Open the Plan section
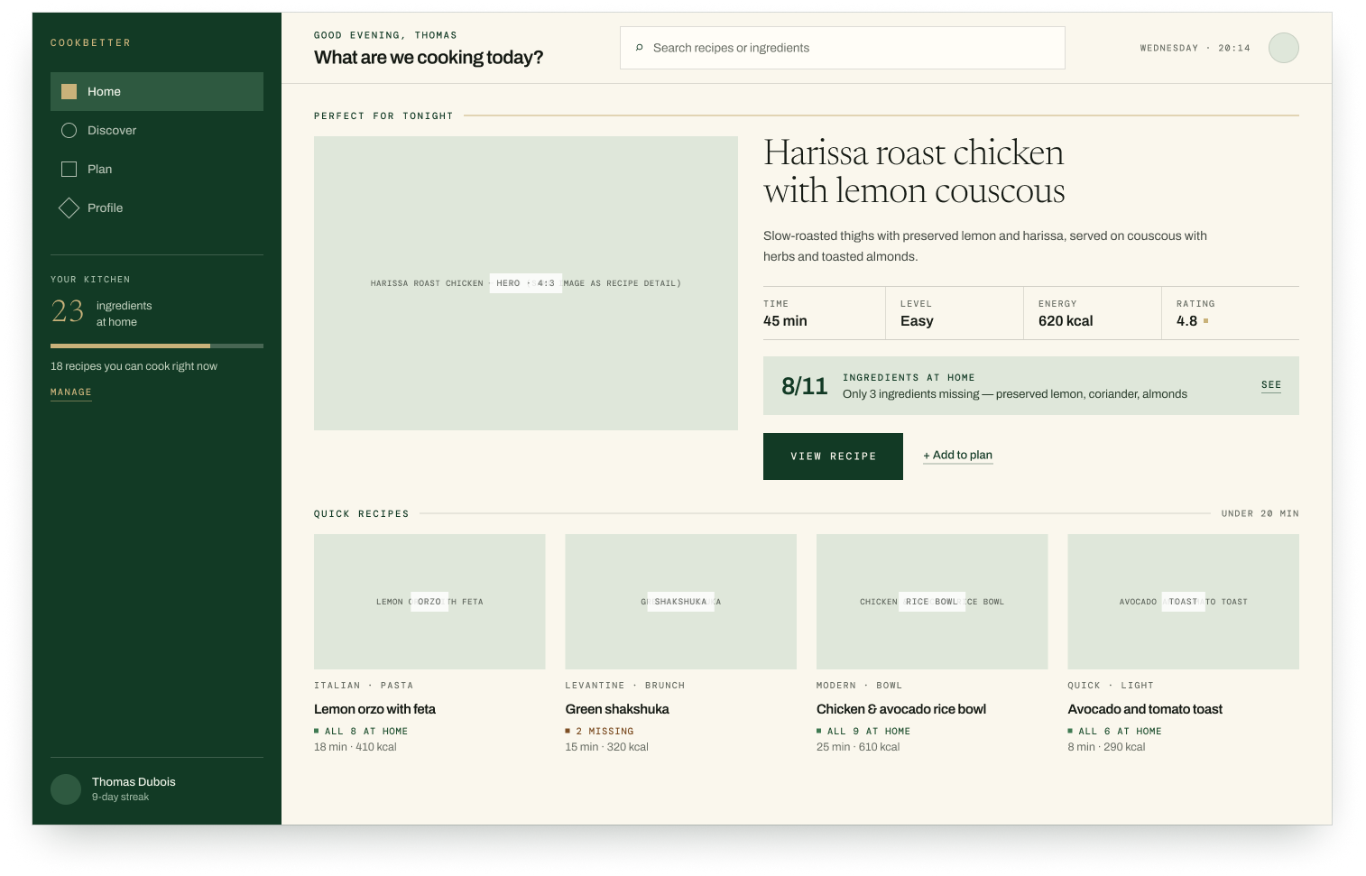The width and height of the screenshot is (1366, 876). pyautogui.click(x=157, y=169)
